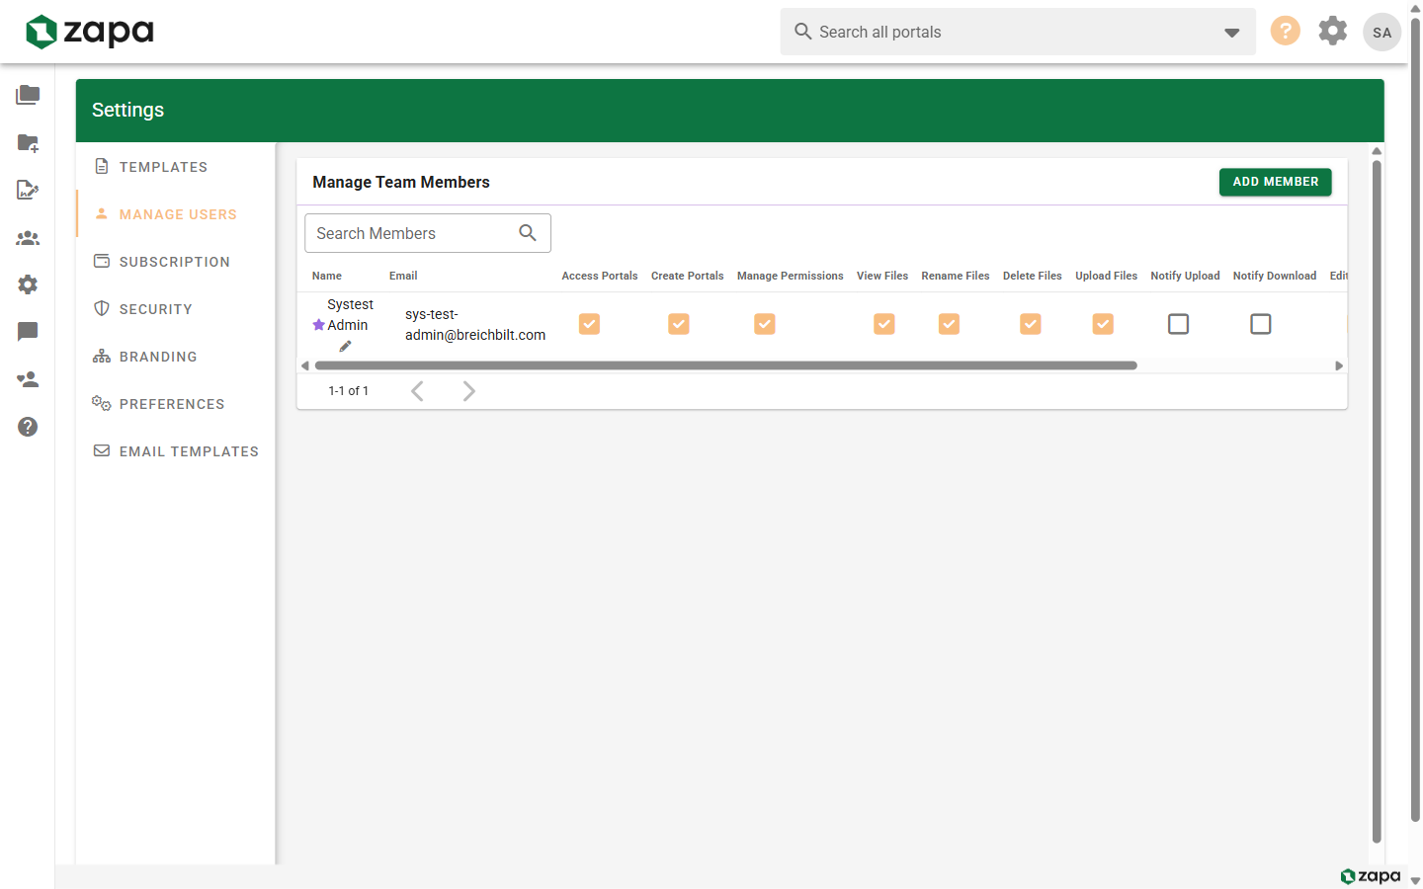Click the Notify Download column header

click(1275, 276)
